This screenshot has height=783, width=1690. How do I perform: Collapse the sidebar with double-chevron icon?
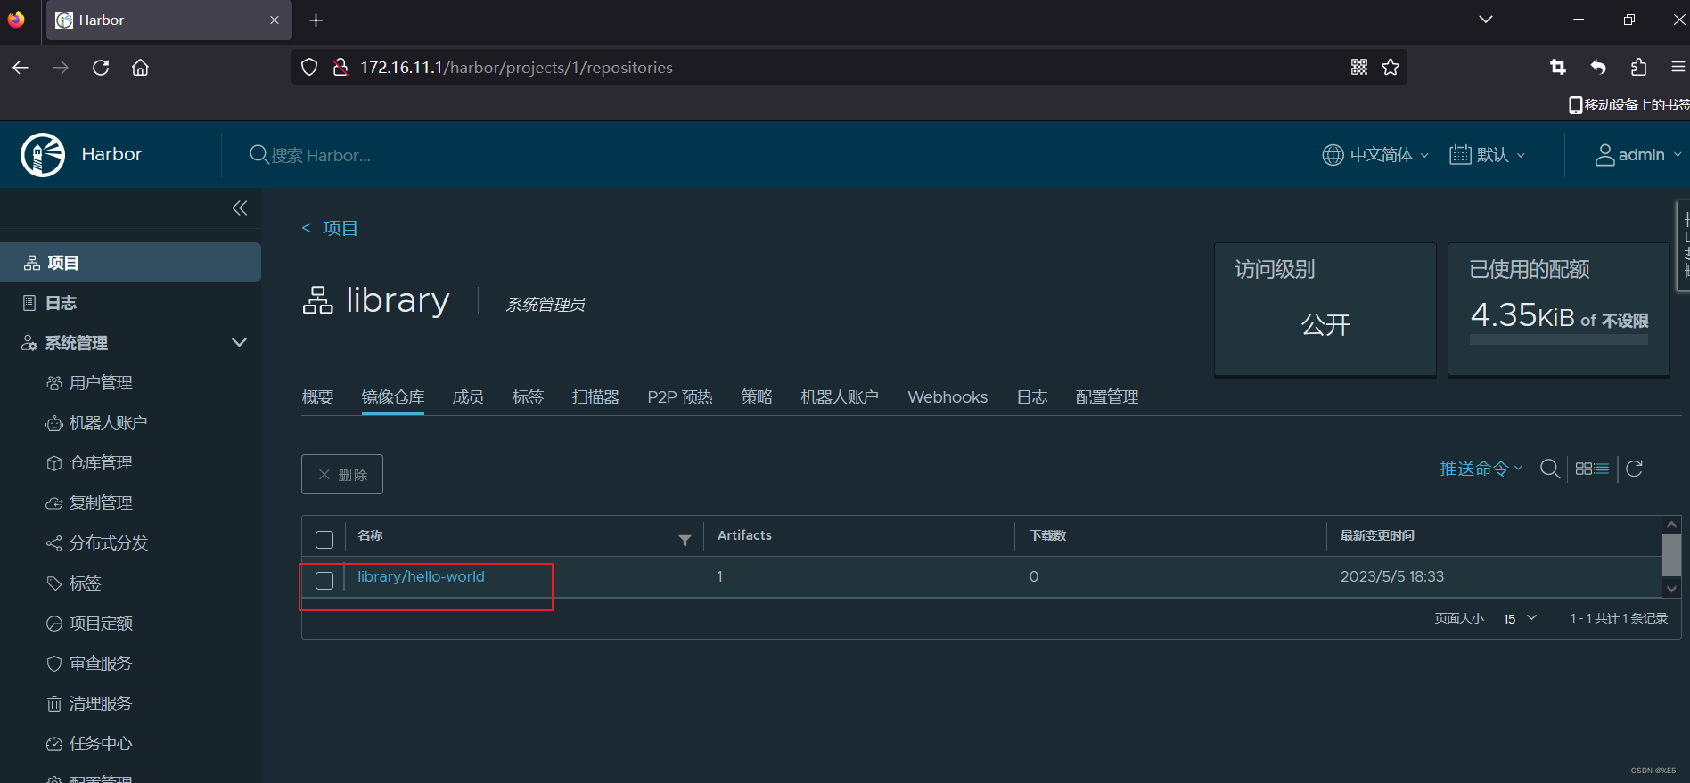click(239, 208)
